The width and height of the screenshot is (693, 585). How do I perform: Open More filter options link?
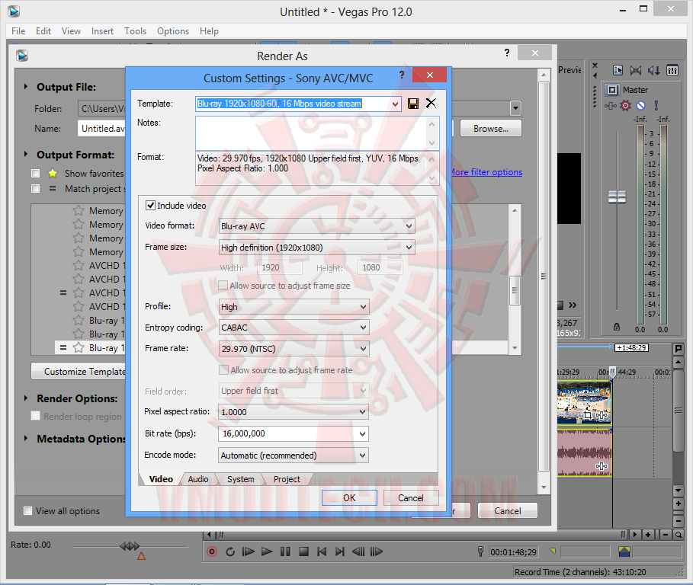(x=486, y=172)
